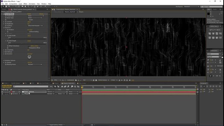Image resolution: width=224 pixels, height=126 pixels.
Task: Click the Reset link for Fractal Noise
Action: 29,14
